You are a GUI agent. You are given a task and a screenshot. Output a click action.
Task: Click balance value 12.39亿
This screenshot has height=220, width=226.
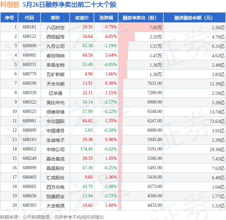tap(217, 84)
